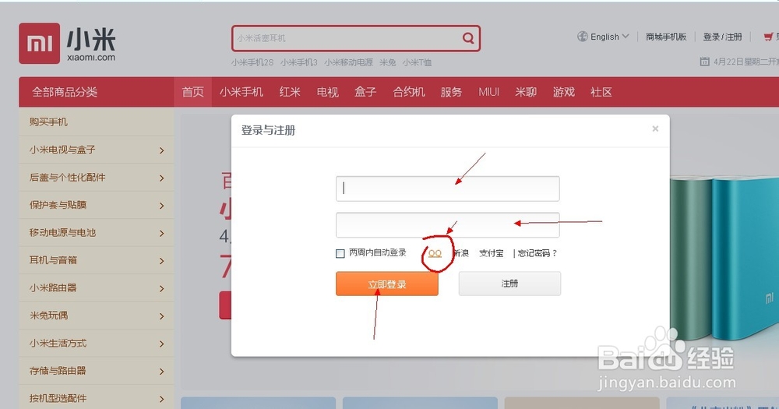
Task: Click the 注册 button
Action: (509, 284)
